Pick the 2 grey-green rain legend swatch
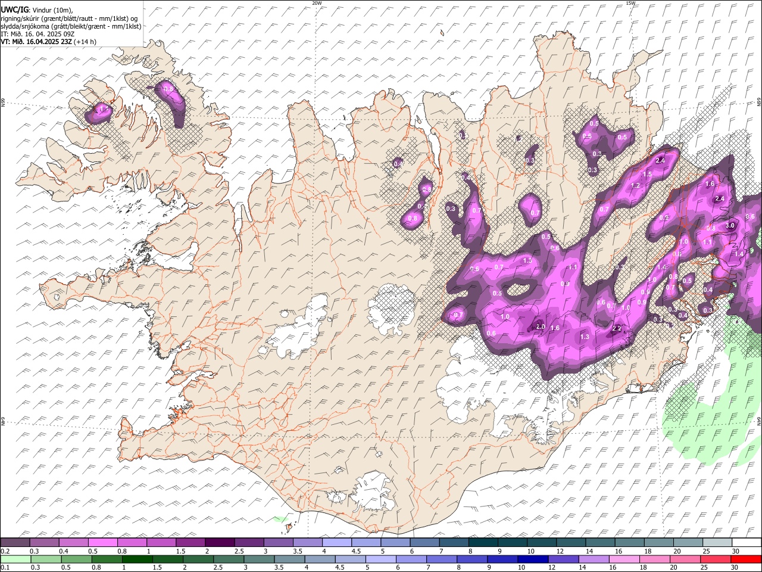This screenshot has width=762, height=572. pyautogui.click(x=198, y=559)
